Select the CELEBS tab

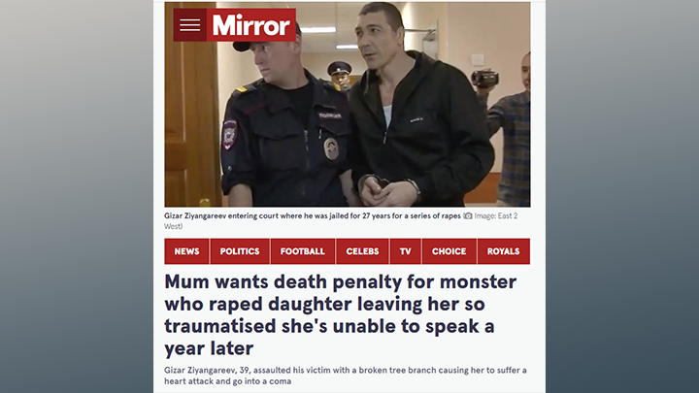[x=362, y=251]
